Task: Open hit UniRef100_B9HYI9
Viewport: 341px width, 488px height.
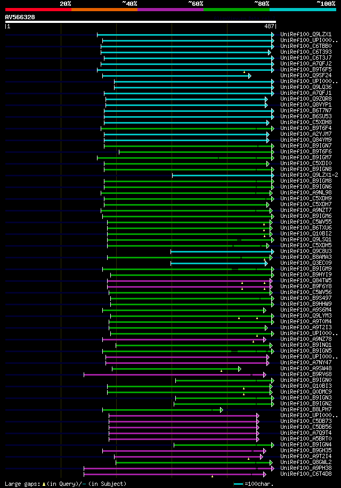Action: click(306, 274)
